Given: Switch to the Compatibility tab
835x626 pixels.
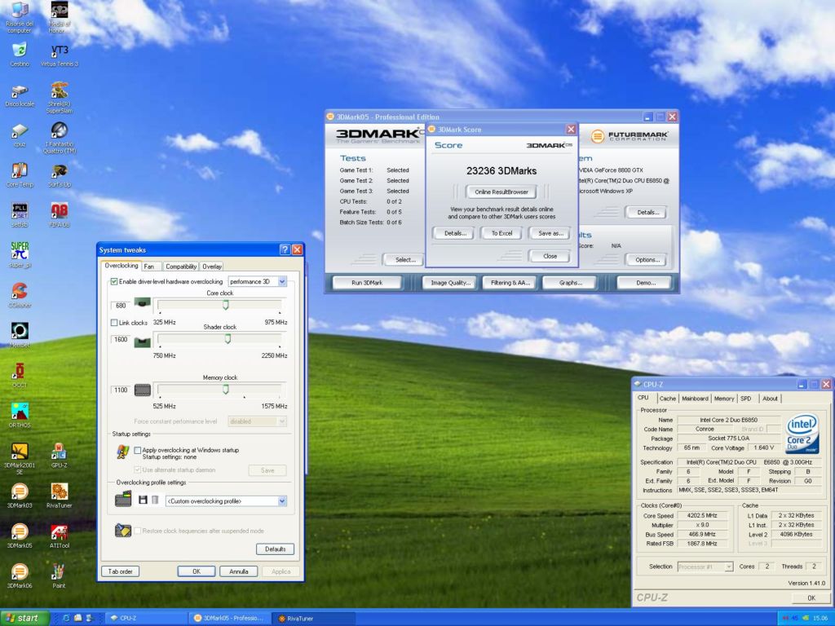Looking at the screenshot, I should (180, 267).
